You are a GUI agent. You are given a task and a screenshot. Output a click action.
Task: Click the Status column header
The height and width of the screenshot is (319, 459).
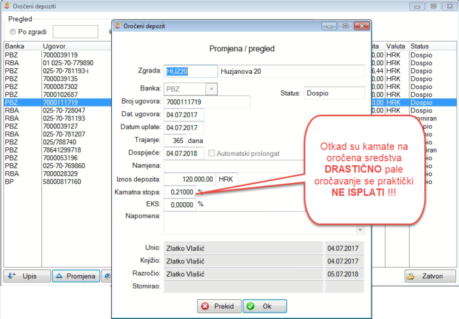pyautogui.click(x=433, y=46)
